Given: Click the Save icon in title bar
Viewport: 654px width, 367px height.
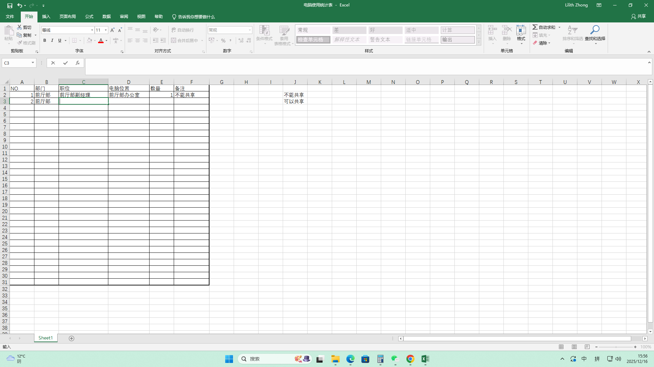Looking at the screenshot, I should point(10,5).
